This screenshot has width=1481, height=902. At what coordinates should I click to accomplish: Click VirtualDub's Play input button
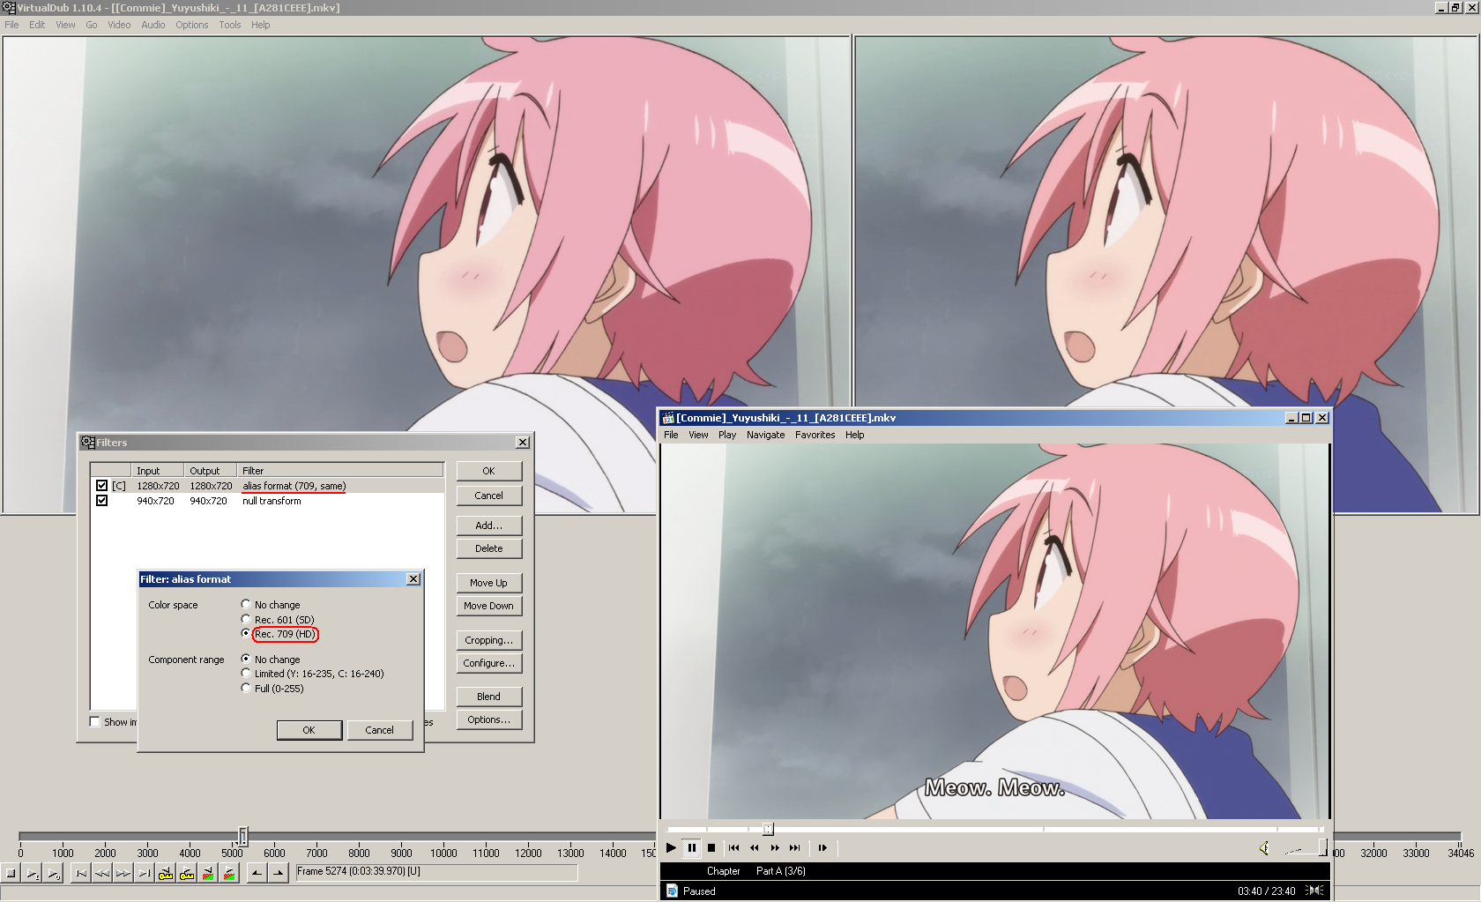(33, 873)
